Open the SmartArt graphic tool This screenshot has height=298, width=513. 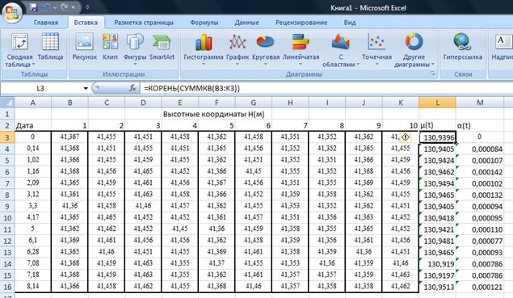(162, 47)
